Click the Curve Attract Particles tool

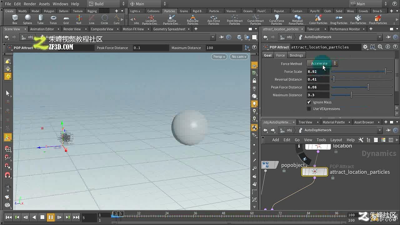256,20
